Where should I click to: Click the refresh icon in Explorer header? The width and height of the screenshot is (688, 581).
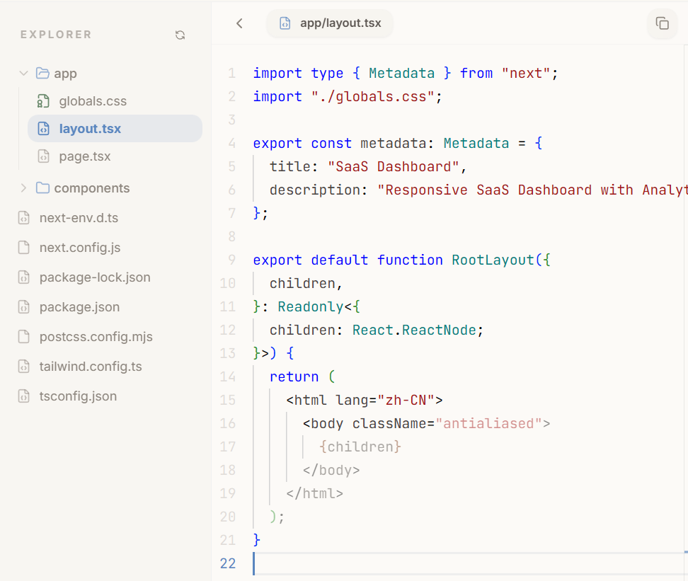point(180,35)
